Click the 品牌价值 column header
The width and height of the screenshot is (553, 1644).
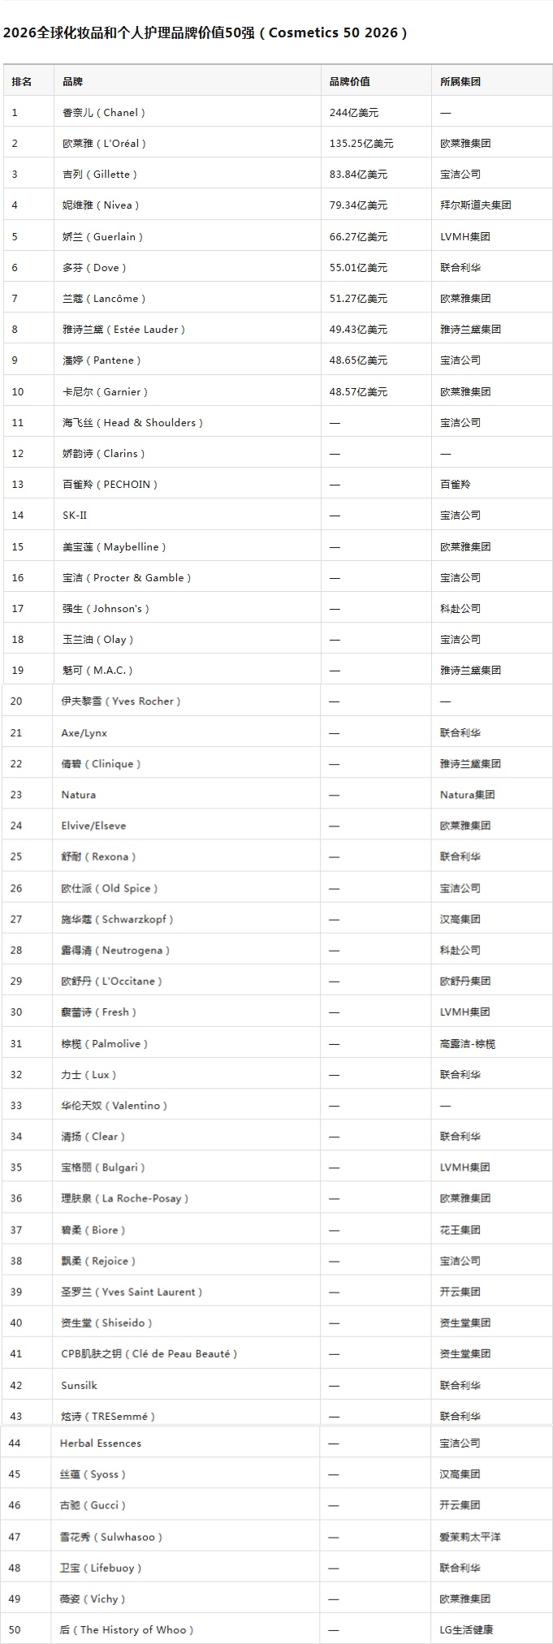click(350, 81)
